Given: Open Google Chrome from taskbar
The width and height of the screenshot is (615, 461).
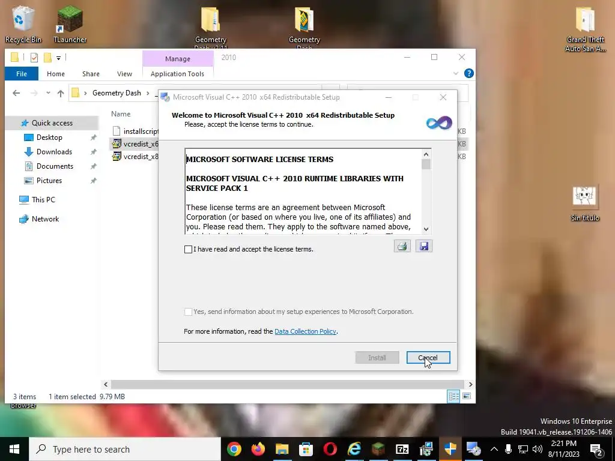Looking at the screenshot, I should coord(234,449).
